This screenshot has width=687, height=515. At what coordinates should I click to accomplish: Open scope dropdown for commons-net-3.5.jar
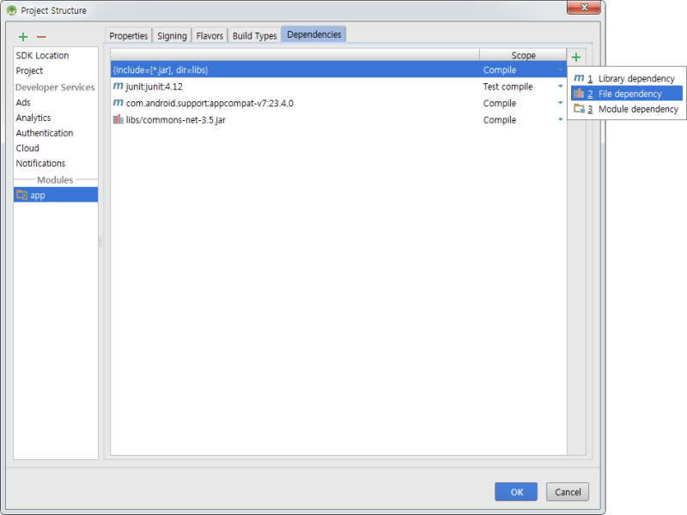click(560, 119)
